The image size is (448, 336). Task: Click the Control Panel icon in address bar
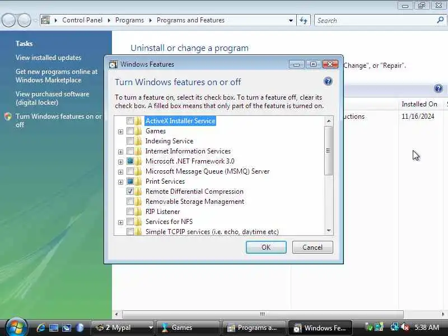45,20
